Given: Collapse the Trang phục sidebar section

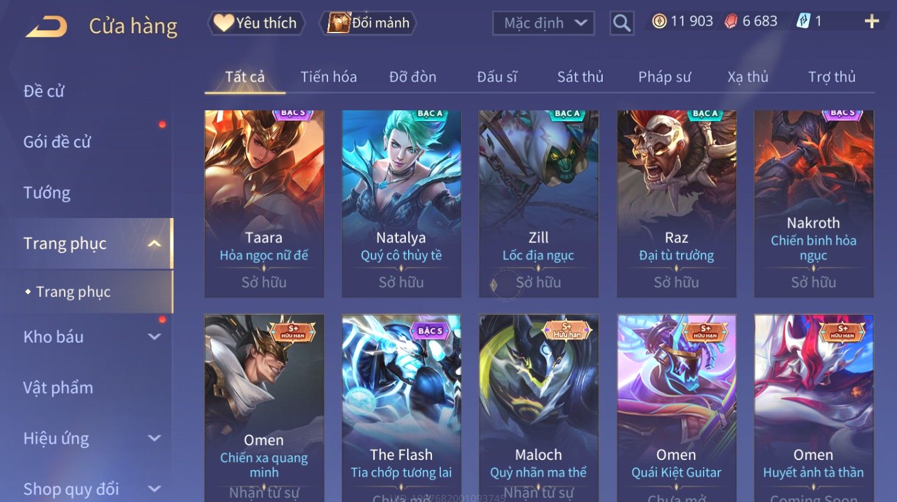Looking at the screenshot, I should pos(154,244).
